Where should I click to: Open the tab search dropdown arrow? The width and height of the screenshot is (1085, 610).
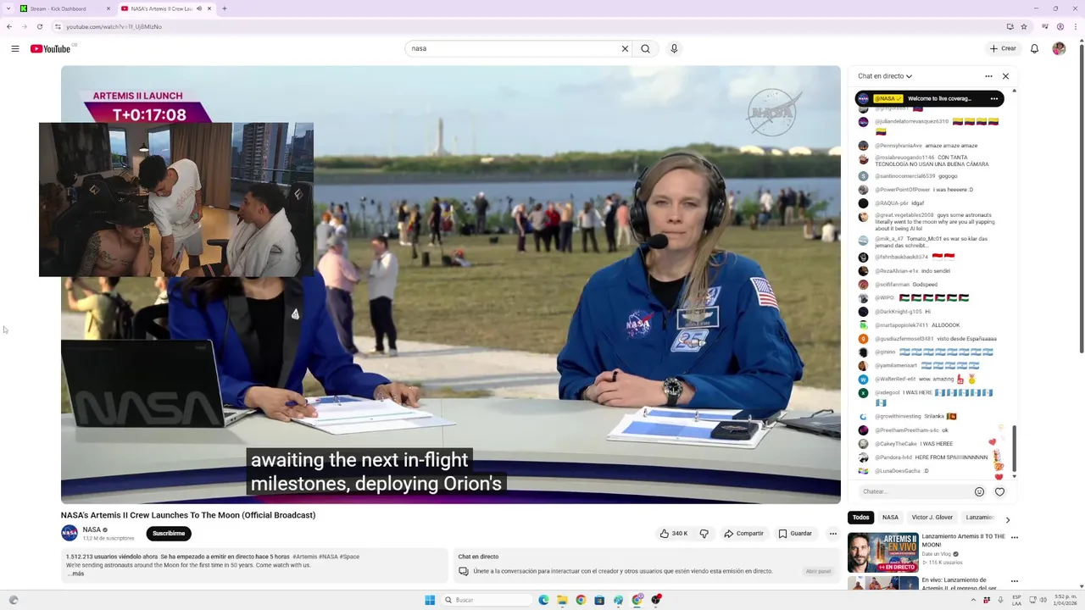coord(7,8)
